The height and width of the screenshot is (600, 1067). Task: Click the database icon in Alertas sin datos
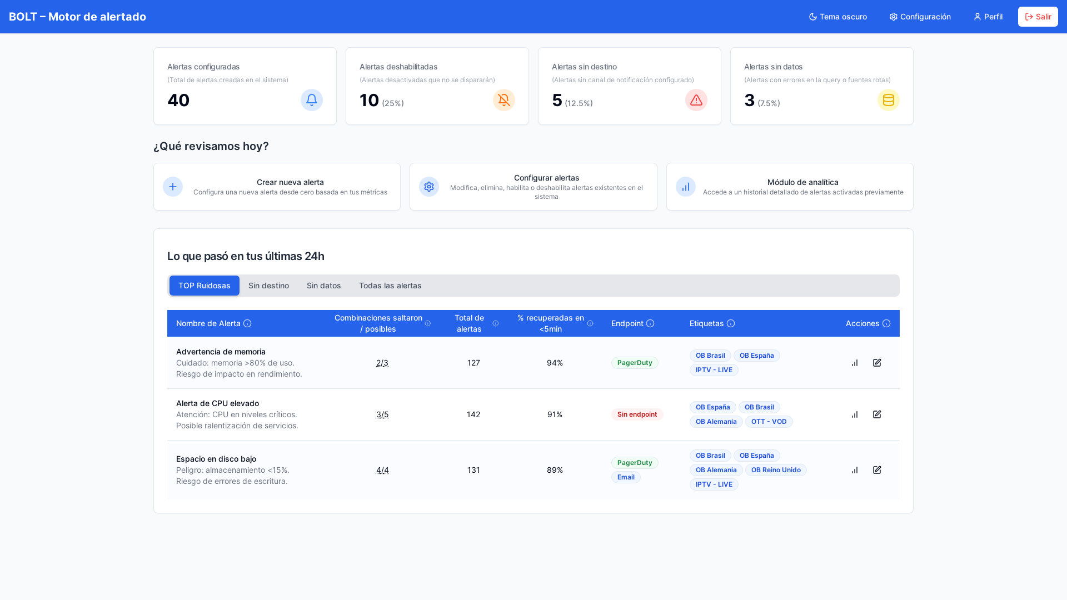(888, 100)
